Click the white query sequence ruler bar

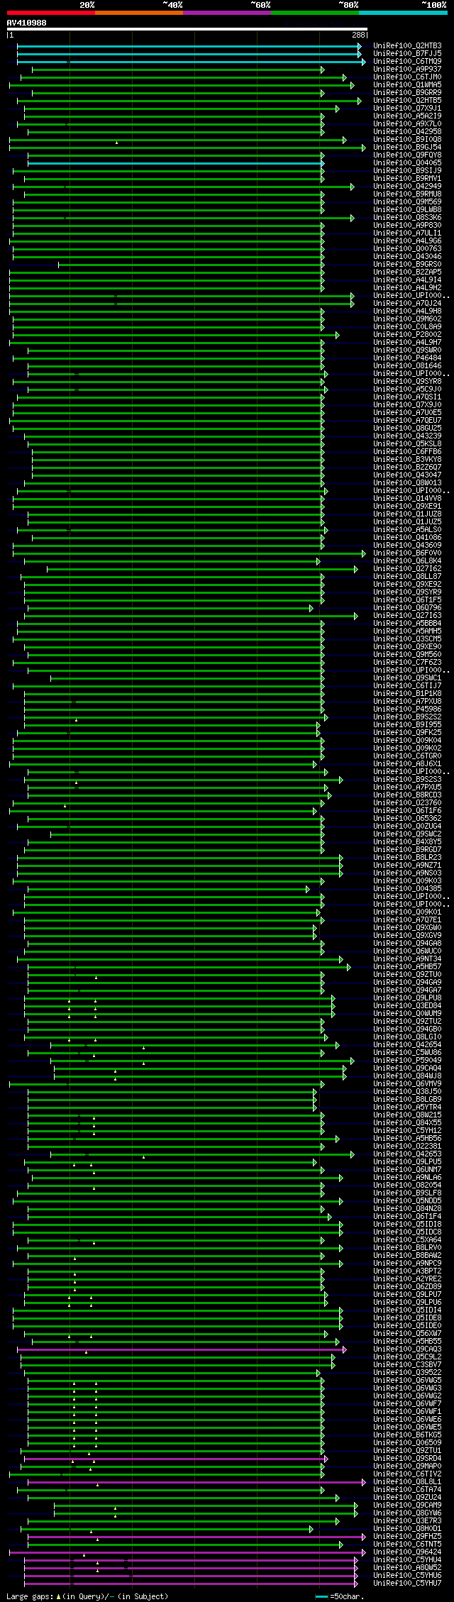[x=187, y=29]
